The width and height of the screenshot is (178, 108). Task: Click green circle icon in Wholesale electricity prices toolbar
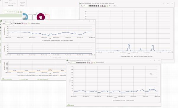[94, 63]
